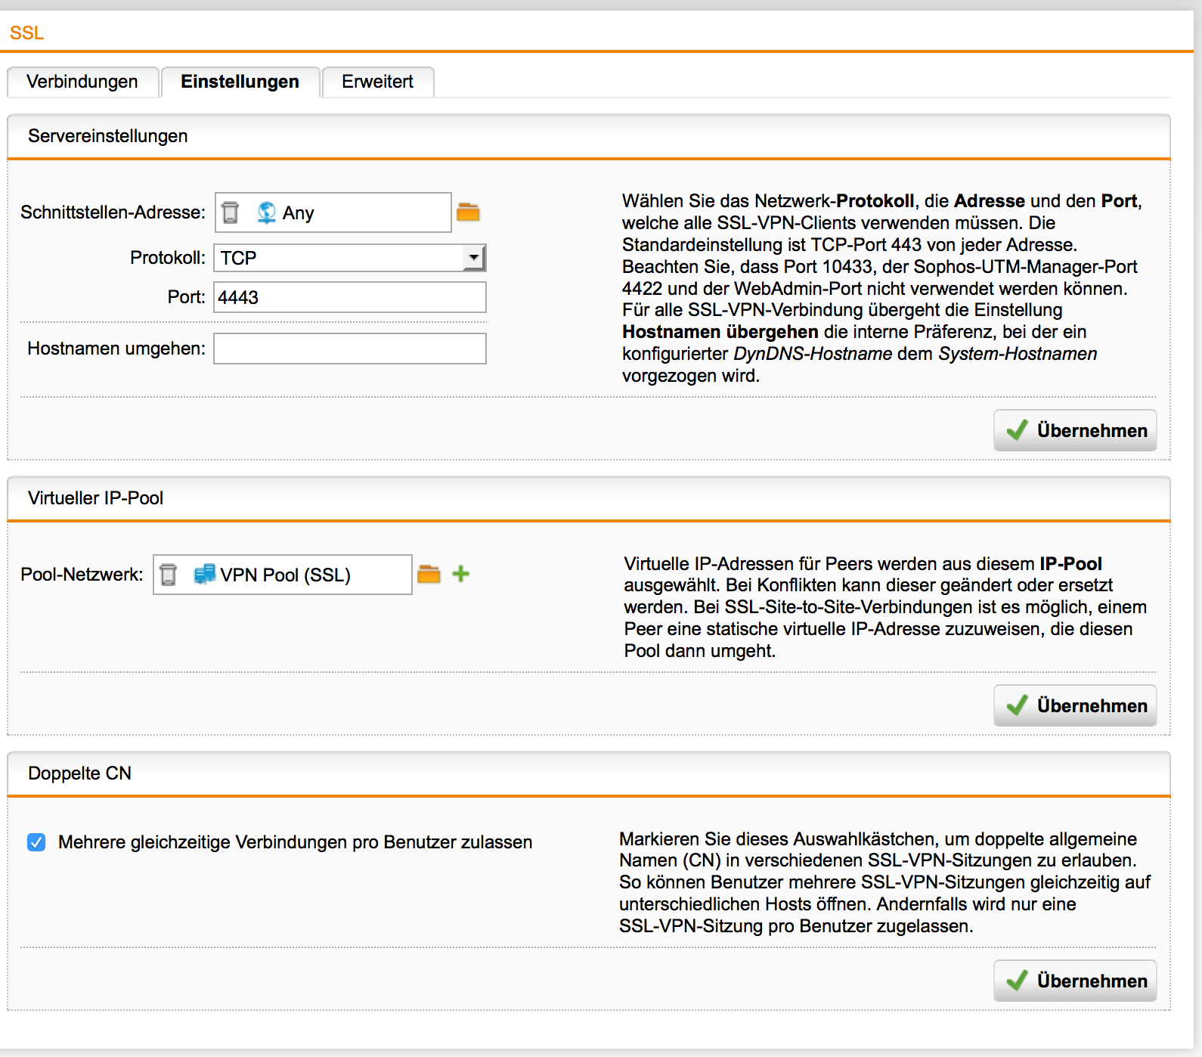
Task: Click green plus icon to add pool network
Action: (x=460, y=574)
